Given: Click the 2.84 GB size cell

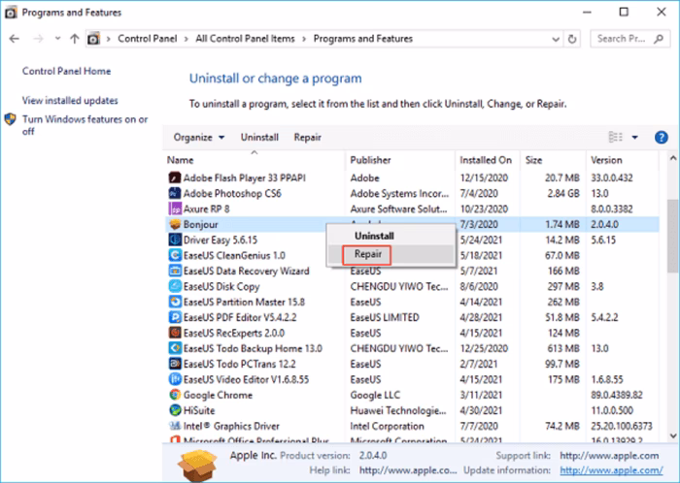Looking at the screenshot, I should tap(562, 193).
